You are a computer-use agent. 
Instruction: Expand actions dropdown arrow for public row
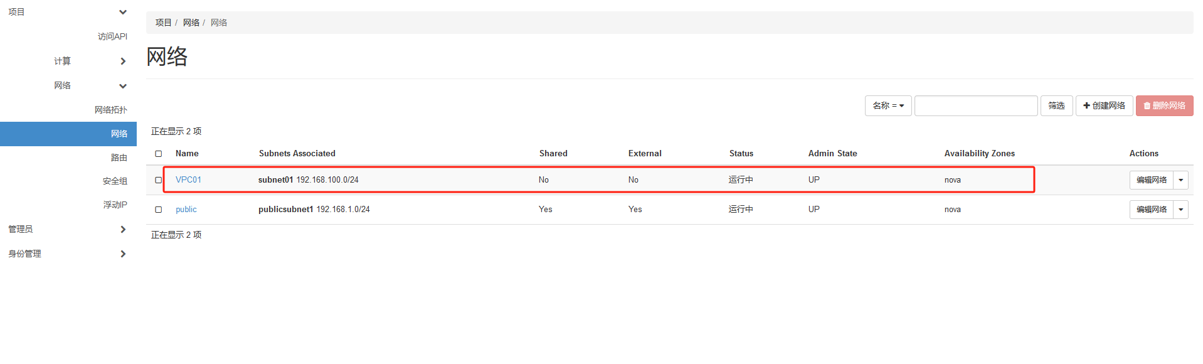click(1180, 210)
